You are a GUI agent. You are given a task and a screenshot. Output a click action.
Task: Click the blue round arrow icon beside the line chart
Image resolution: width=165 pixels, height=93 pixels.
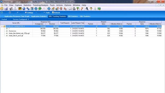49,9
